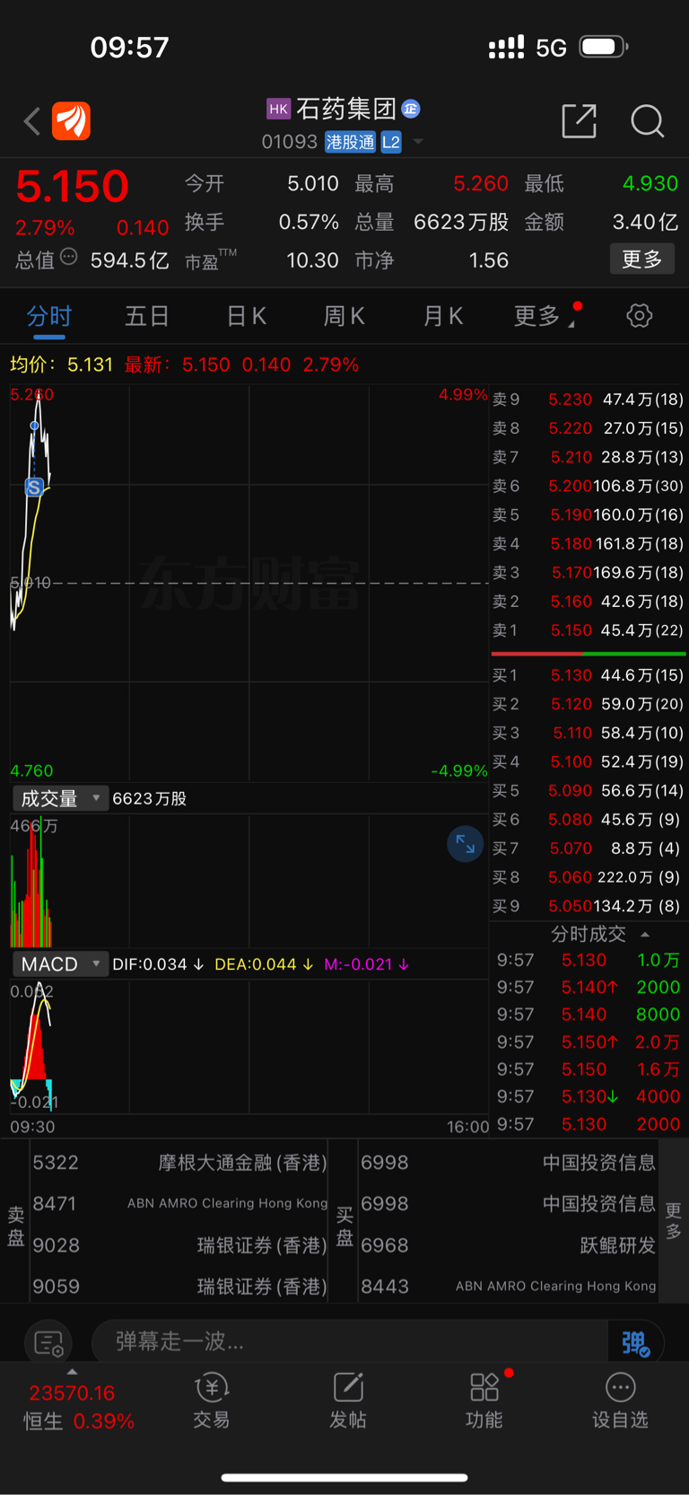Tap the DIF:0.034 readout
Viewport: 689px width, 1495px height.
tap(158, 964)
